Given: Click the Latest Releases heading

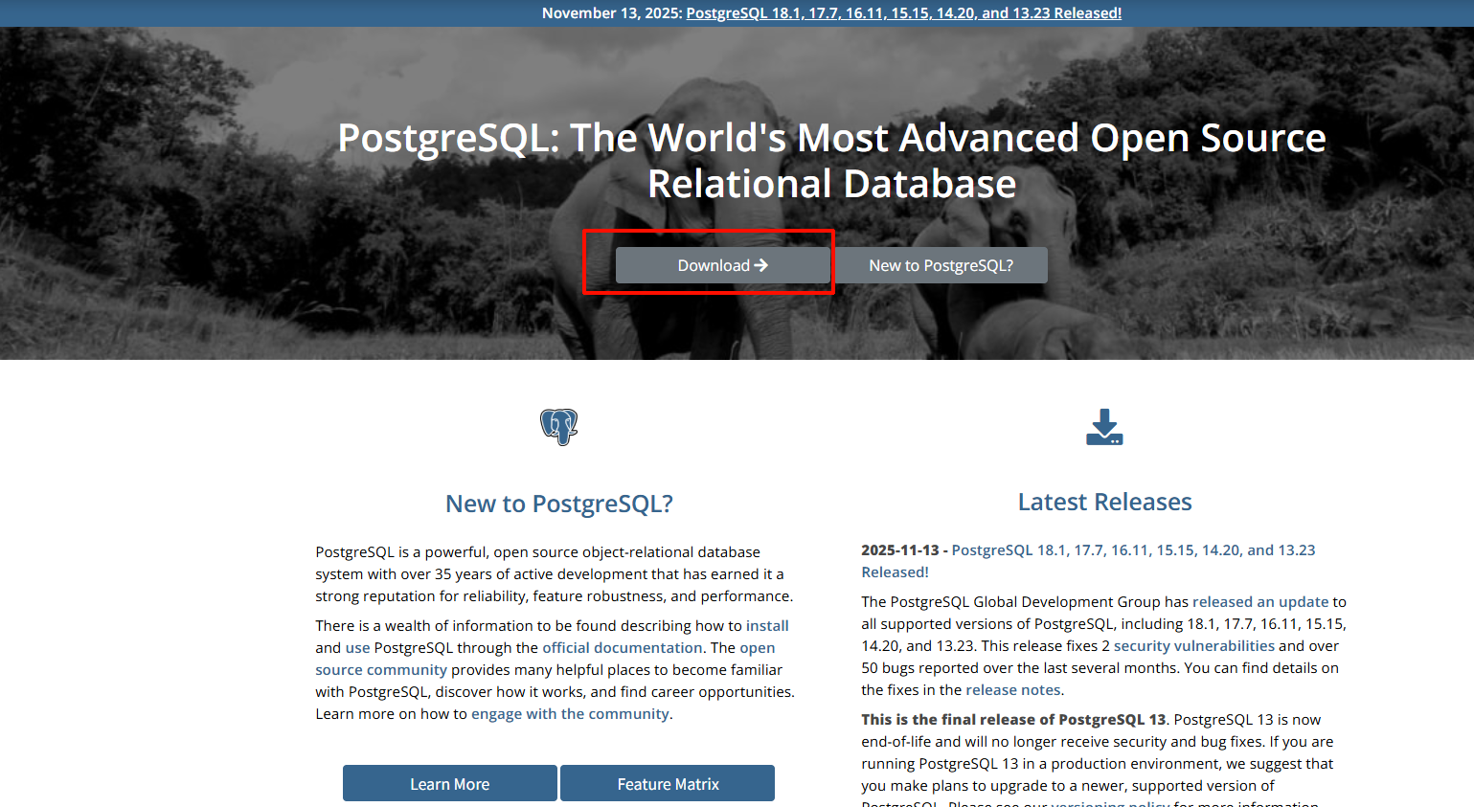Looking at the screenshot, I should point(1104,502).
